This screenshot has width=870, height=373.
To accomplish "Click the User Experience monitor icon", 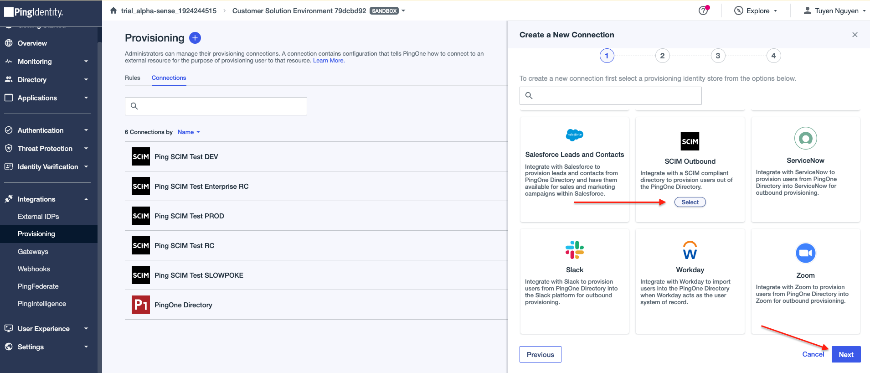I will coord(9,328).
